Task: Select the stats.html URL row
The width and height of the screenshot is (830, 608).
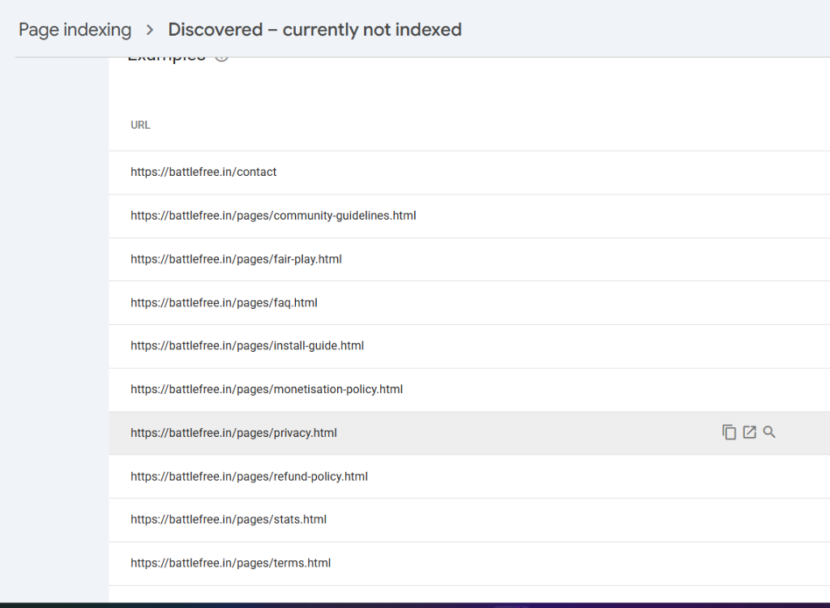Action: (469, 520)
